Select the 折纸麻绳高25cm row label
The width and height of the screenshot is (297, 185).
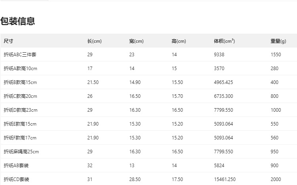[21, 152]
